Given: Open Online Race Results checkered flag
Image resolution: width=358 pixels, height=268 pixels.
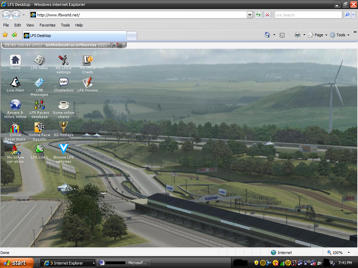Looking at the screenshot, I should [x=39, y=131].
